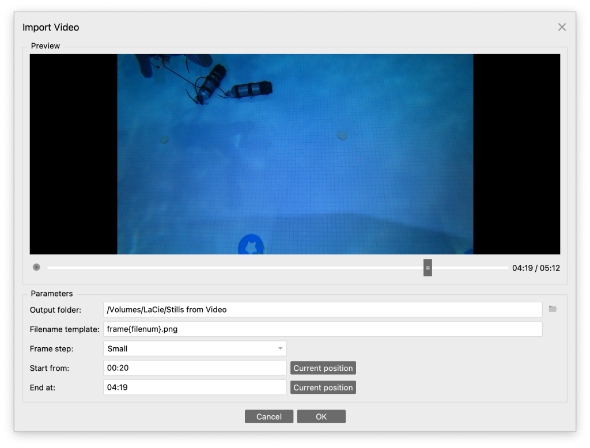590x448 pixels.
Task: Open the Frame step dropdown
Action: click(195, 349)
